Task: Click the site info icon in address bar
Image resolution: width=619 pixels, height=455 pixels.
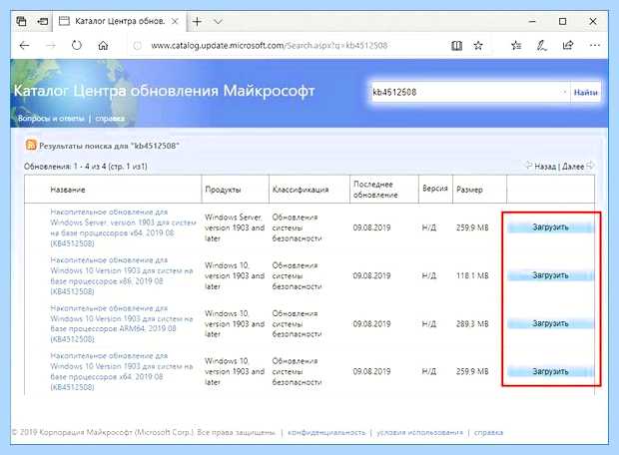Action: (138, 46)
